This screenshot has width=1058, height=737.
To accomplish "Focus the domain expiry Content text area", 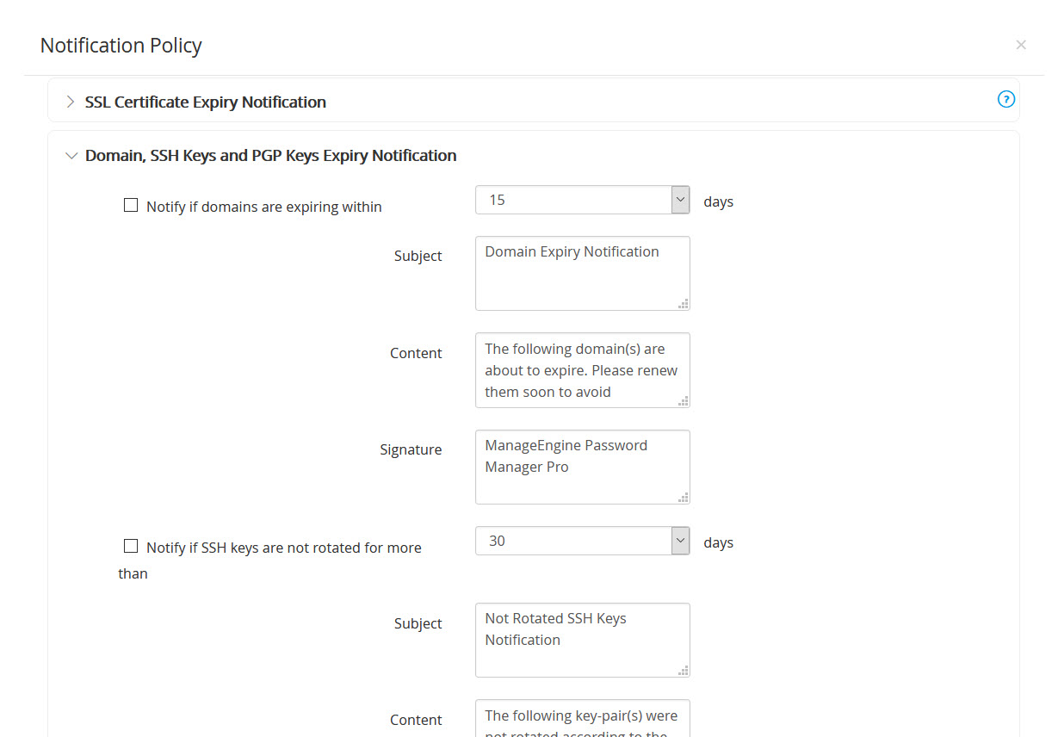I will pos(582,369).
